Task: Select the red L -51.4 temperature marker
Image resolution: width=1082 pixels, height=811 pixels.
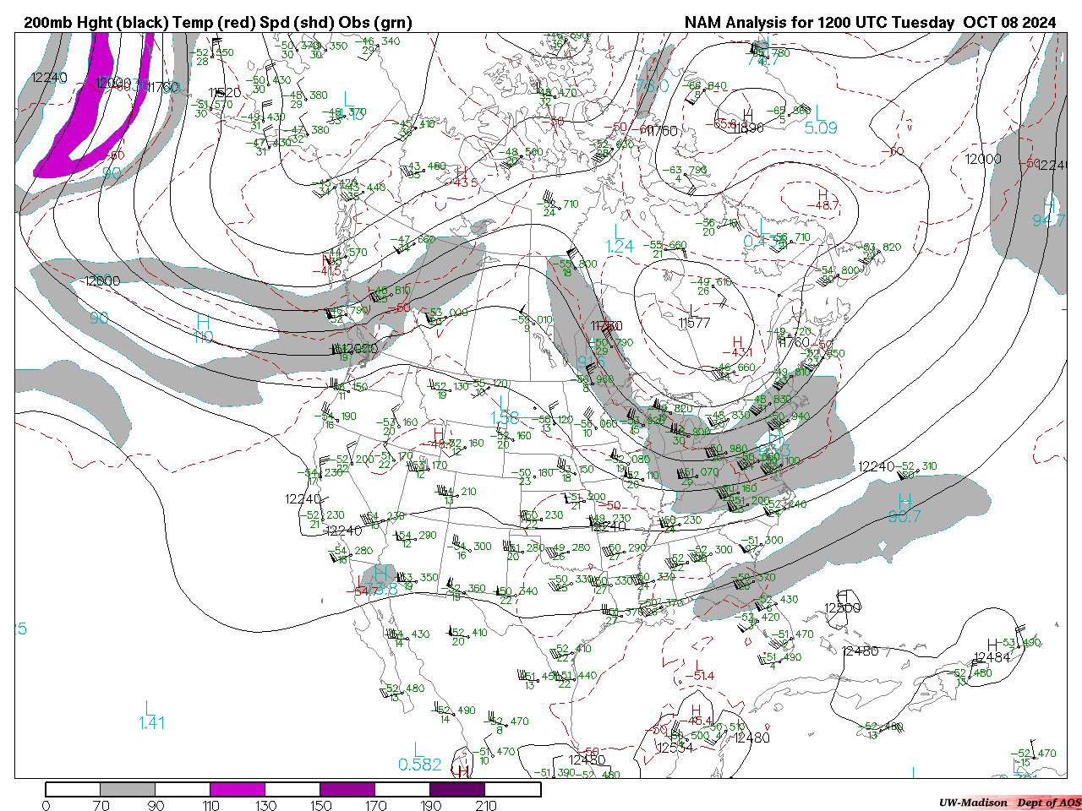Action: 697,671
